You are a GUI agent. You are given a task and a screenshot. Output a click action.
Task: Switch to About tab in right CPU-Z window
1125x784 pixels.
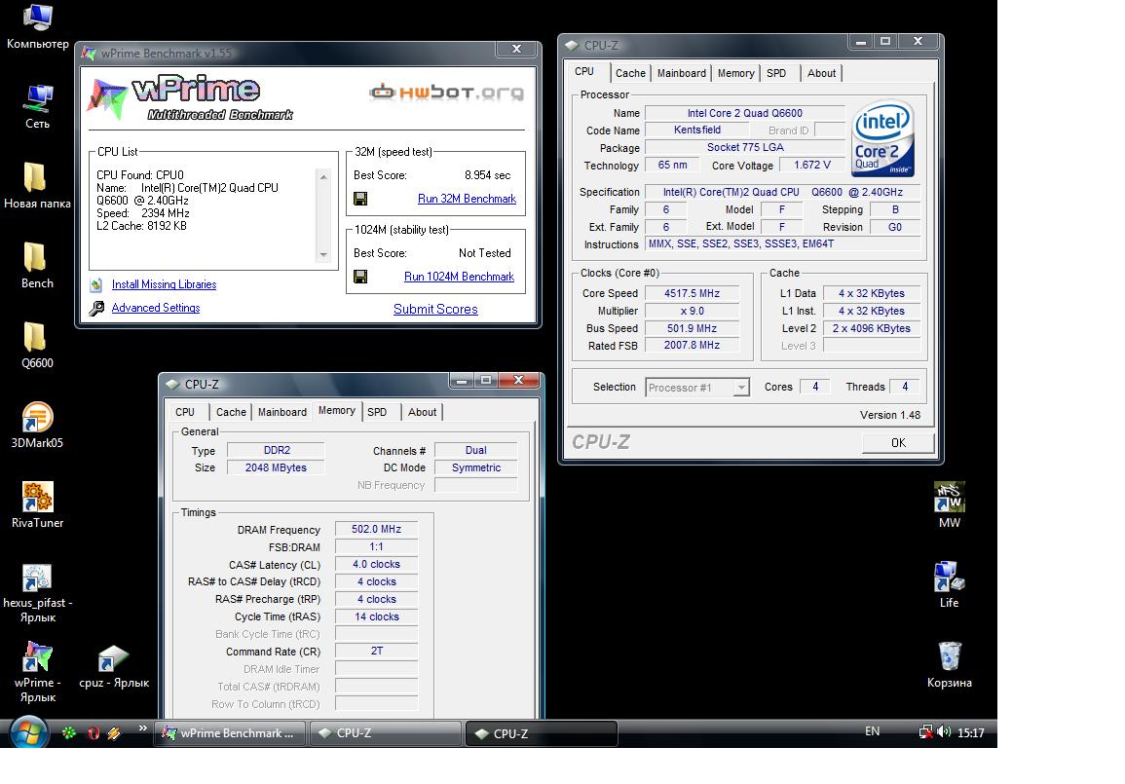pos(821,73)
